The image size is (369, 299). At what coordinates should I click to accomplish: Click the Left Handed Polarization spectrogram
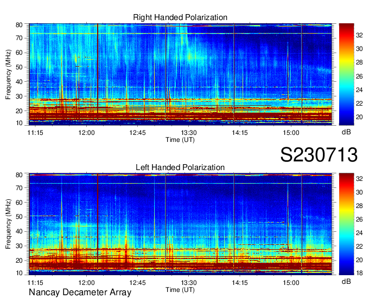(x=180, y=224)
